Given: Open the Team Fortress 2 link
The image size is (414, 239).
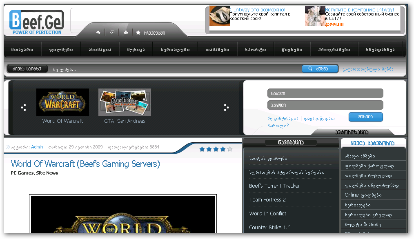Looking at the screenshot, I should point(267,200).
